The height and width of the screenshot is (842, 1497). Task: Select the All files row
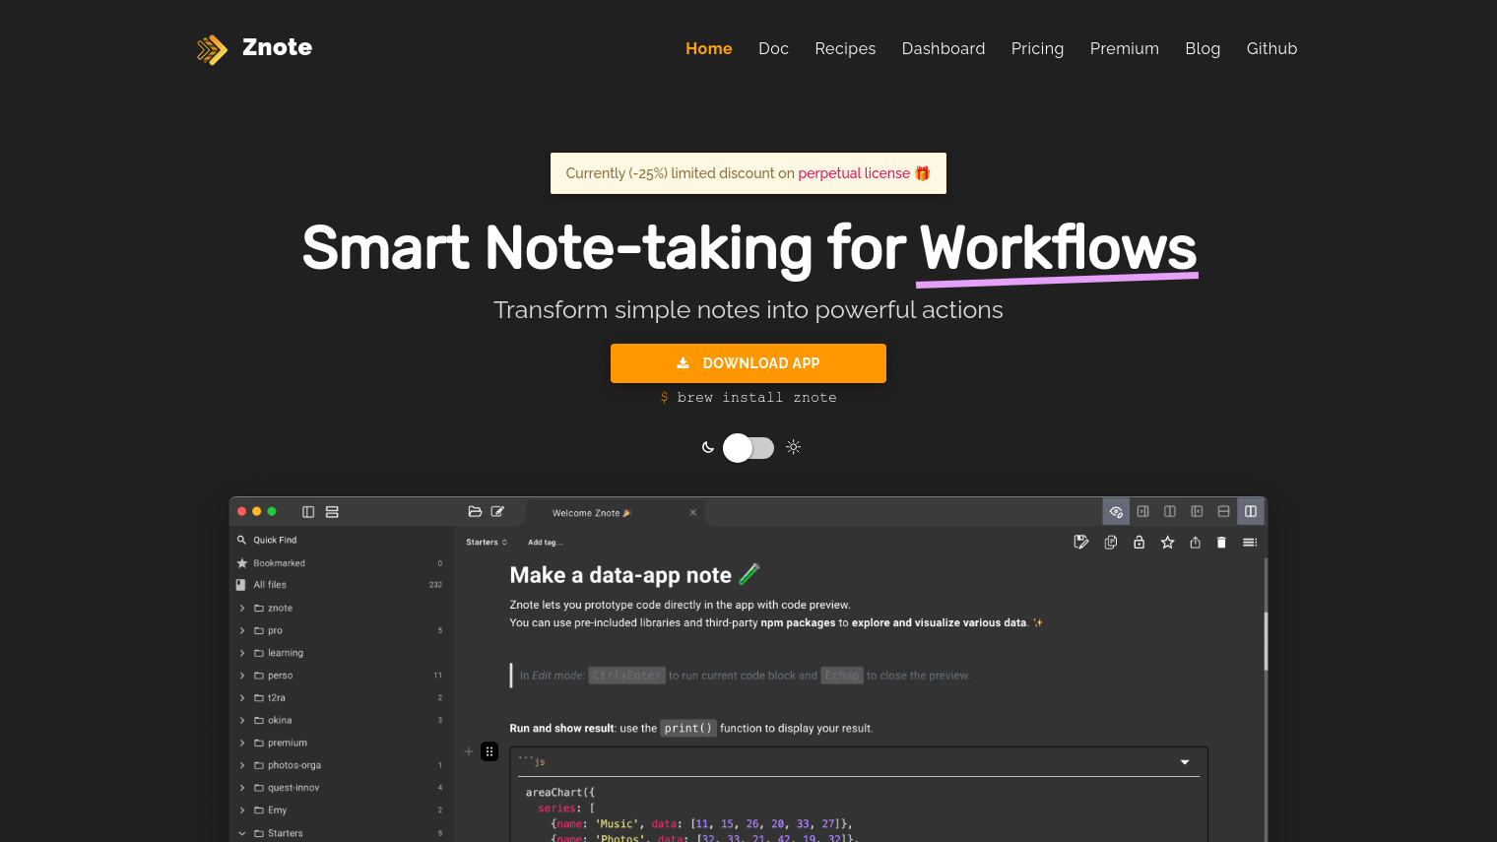(340, 585)
